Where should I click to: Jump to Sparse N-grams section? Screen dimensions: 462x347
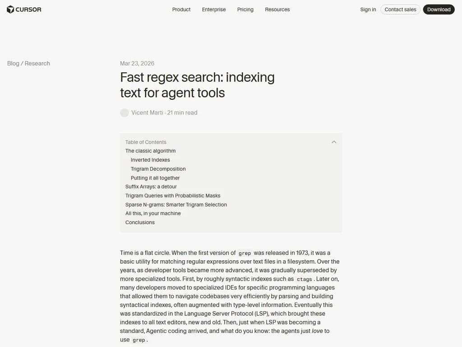(x=176, y=205)
